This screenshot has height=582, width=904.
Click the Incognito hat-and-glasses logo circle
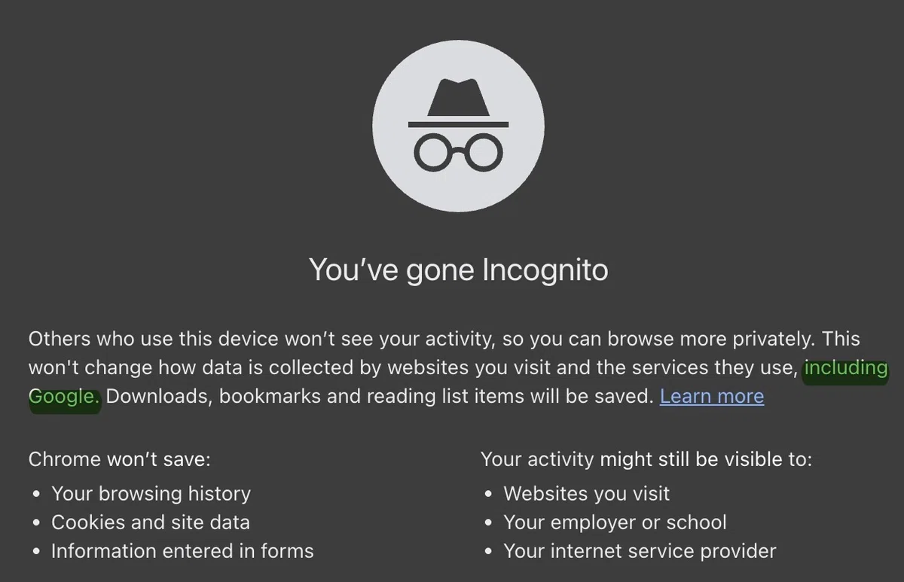458,127
